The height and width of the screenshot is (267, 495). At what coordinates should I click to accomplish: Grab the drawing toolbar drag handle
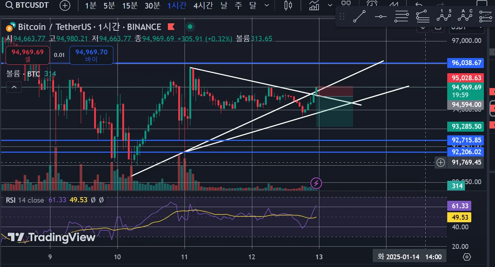pos(342,16)
